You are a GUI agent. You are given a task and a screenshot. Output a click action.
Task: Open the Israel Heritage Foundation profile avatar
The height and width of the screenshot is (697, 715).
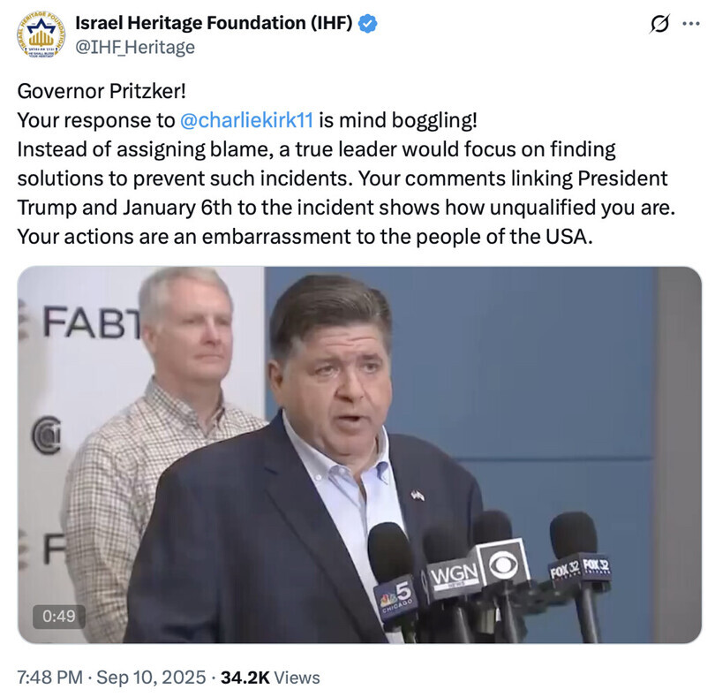tap(41, 34)
